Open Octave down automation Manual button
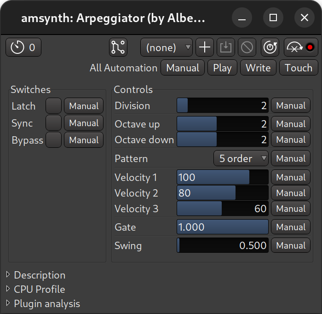The width and height of the screenshot is (322, 314). 291,140
